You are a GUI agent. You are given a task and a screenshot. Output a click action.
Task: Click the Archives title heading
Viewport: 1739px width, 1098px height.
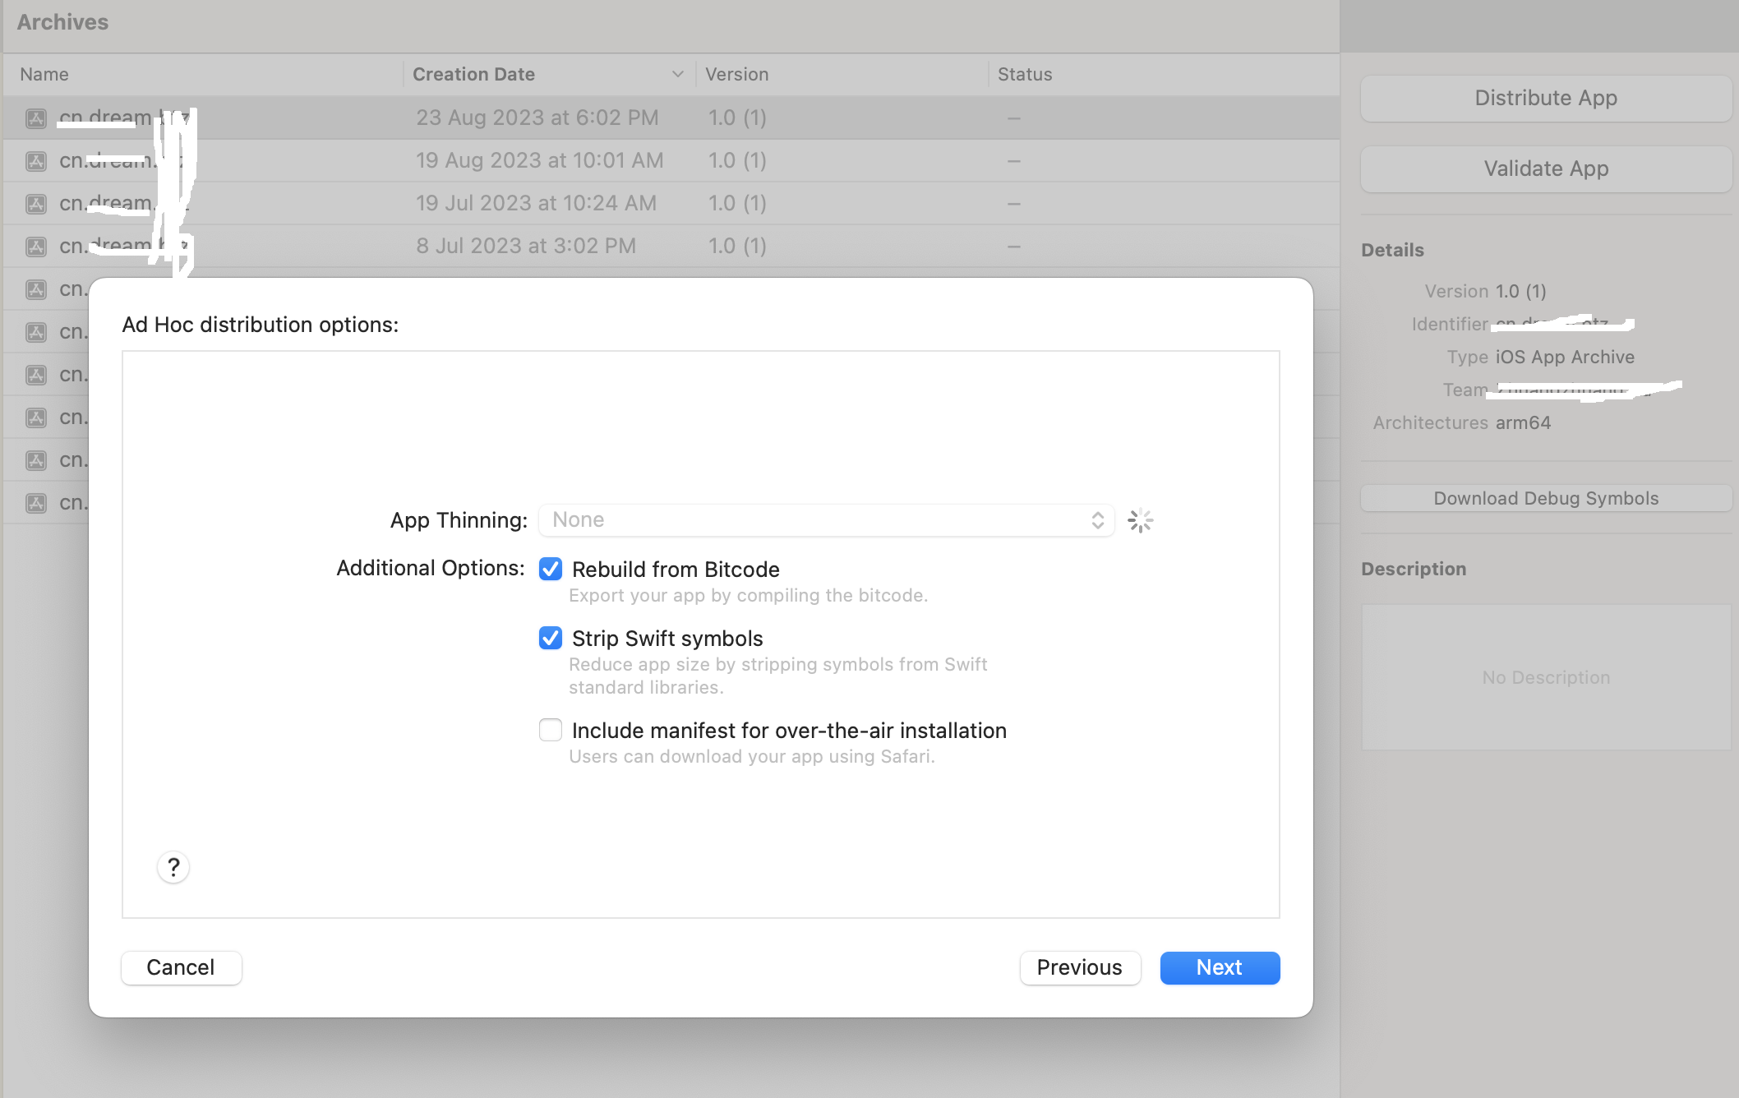pos(62,22)
